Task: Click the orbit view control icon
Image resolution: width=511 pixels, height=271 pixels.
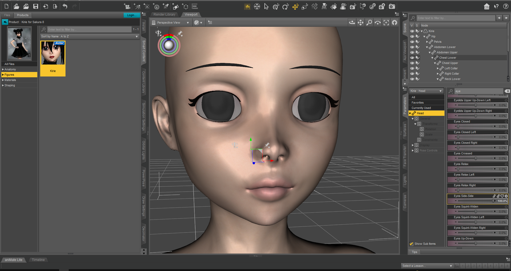Action: (352, 23)
